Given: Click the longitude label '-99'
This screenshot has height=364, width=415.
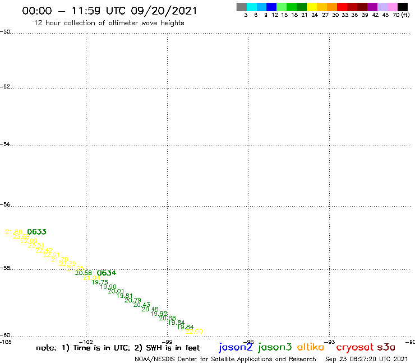Looking at the screenshot, I should (x=167, y=342).
